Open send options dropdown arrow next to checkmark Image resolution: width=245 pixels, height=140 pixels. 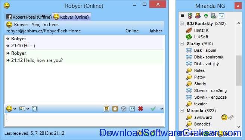coord(162,109)
